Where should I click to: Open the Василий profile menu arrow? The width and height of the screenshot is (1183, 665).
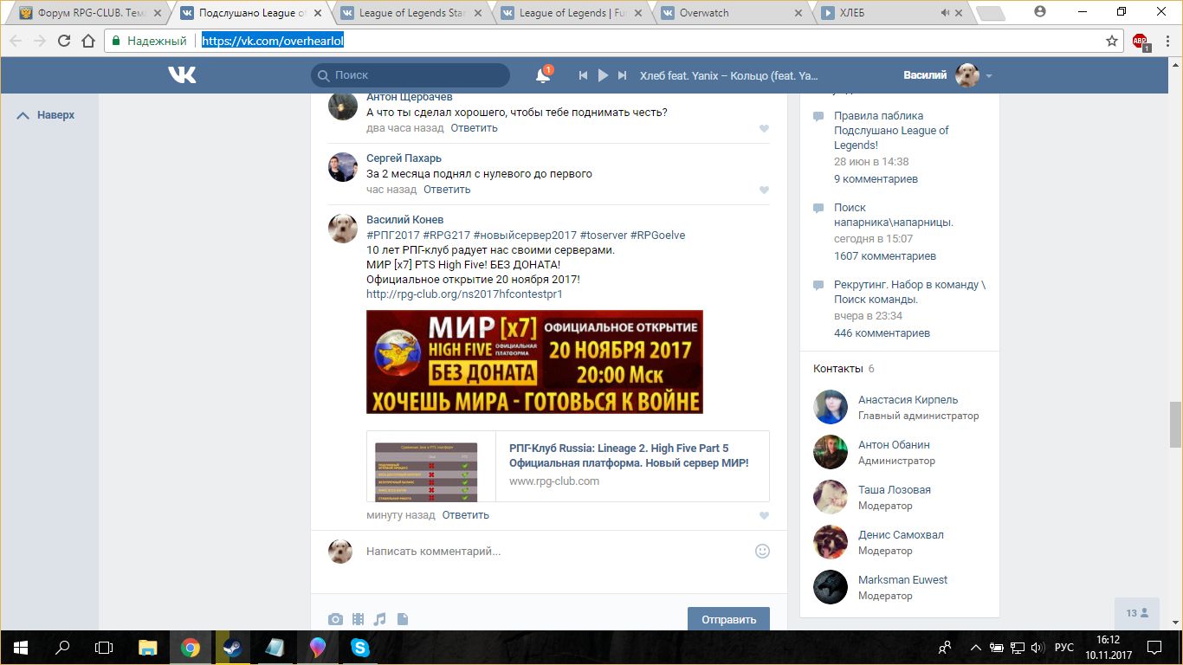coord(989,76)
